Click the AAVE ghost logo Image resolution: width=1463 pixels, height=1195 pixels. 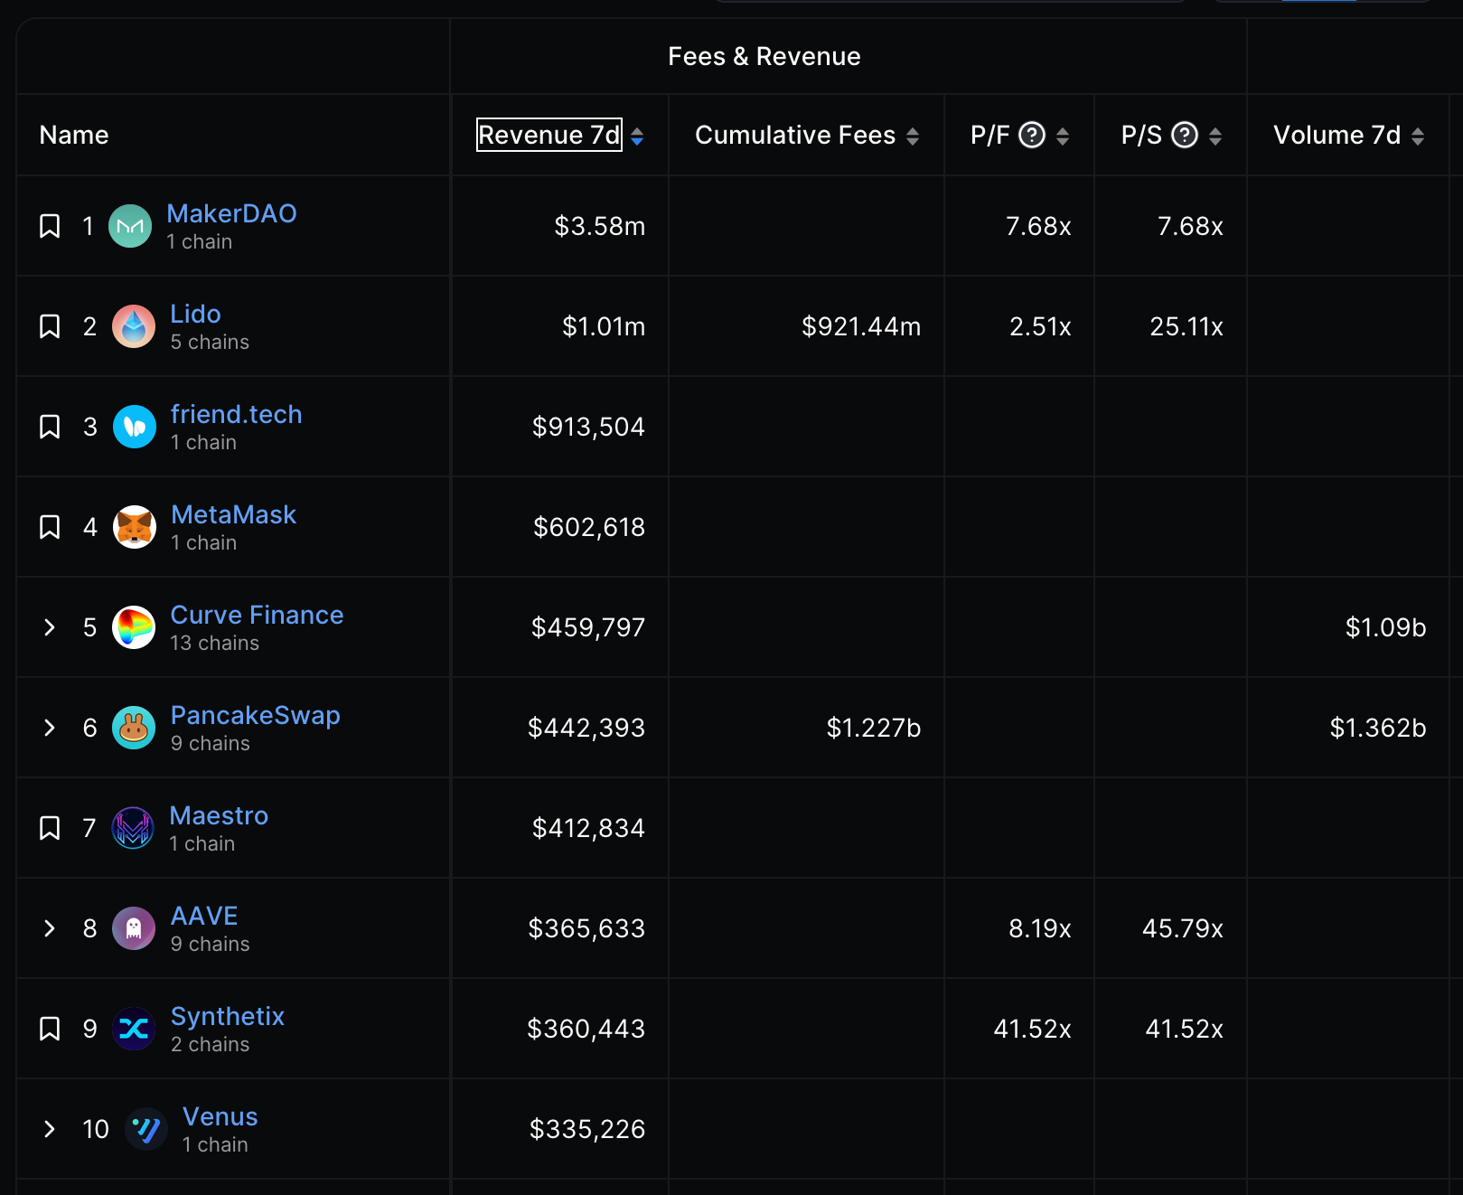click(x=134, y=928)
